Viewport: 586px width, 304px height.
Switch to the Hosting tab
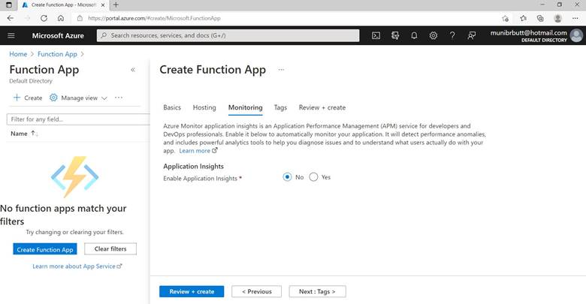coord(204,107)
